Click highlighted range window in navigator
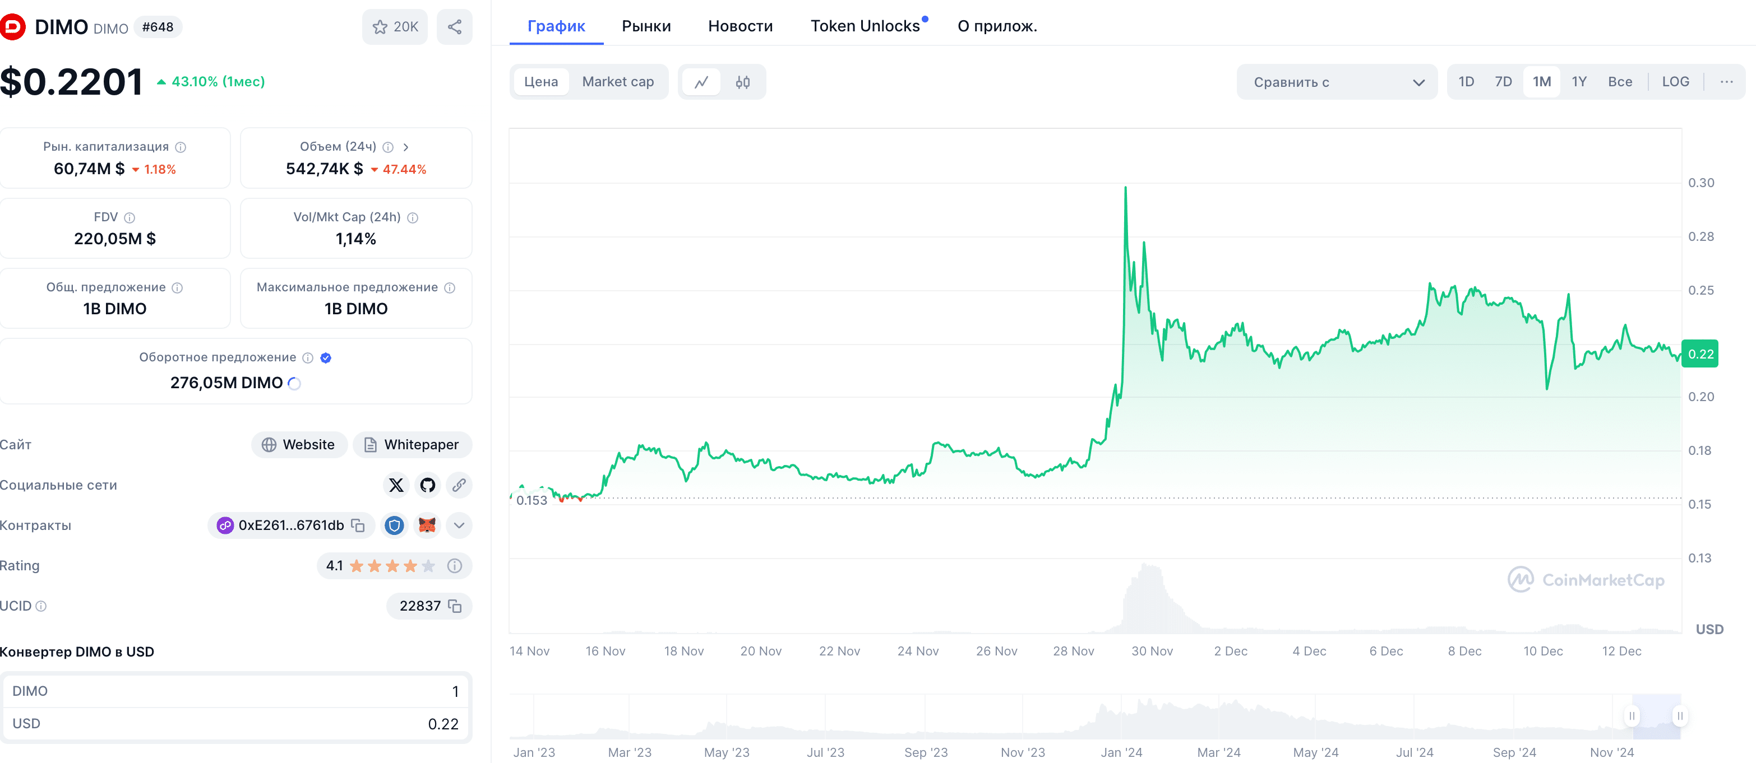The height and width of the screenshot is (763, 1756). [x=1656, y=716]
